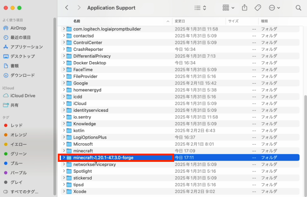Viewport: 307px width, 197px height.
Task: Select the stickersd folder row
Action: pos(180,178)
